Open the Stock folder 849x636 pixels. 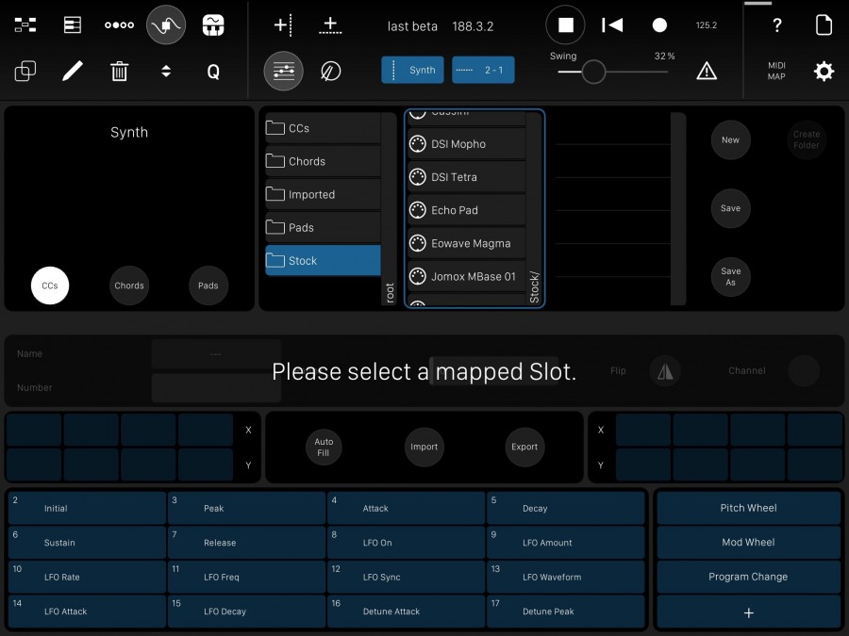coord(322,260)
